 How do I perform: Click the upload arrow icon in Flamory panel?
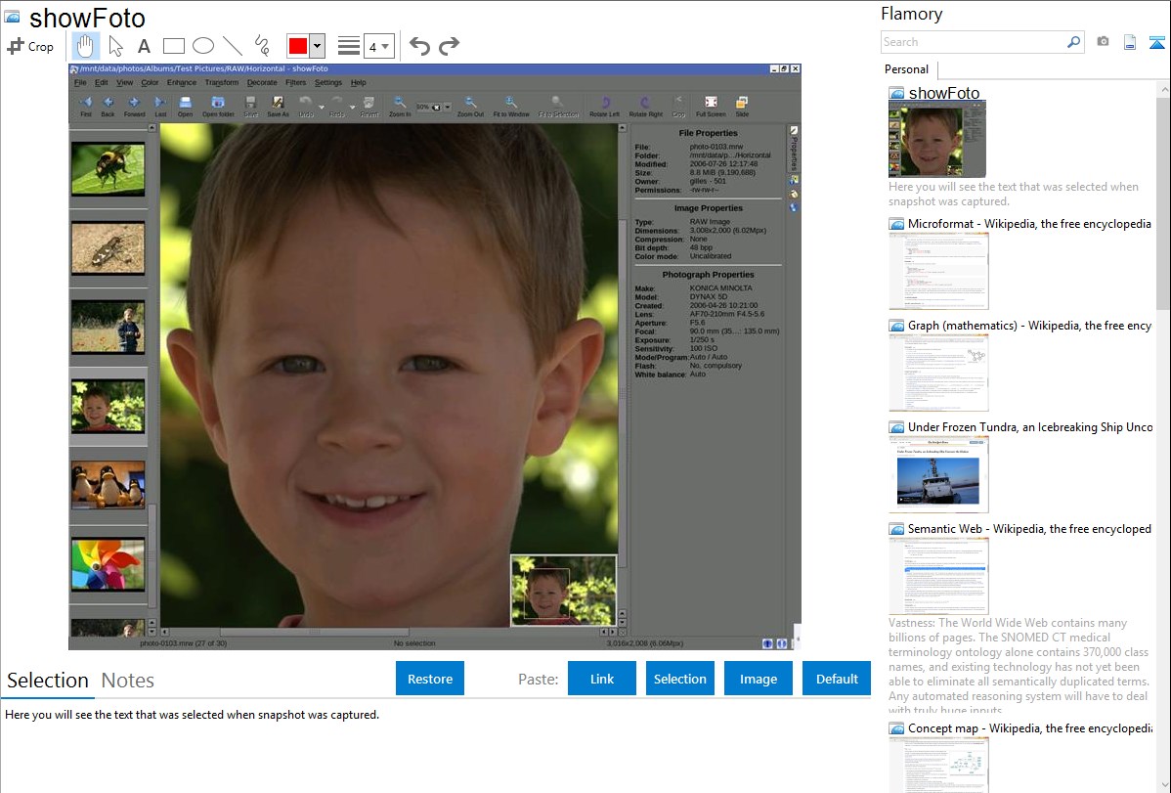pyautogui.click(x=1156, y=42)
